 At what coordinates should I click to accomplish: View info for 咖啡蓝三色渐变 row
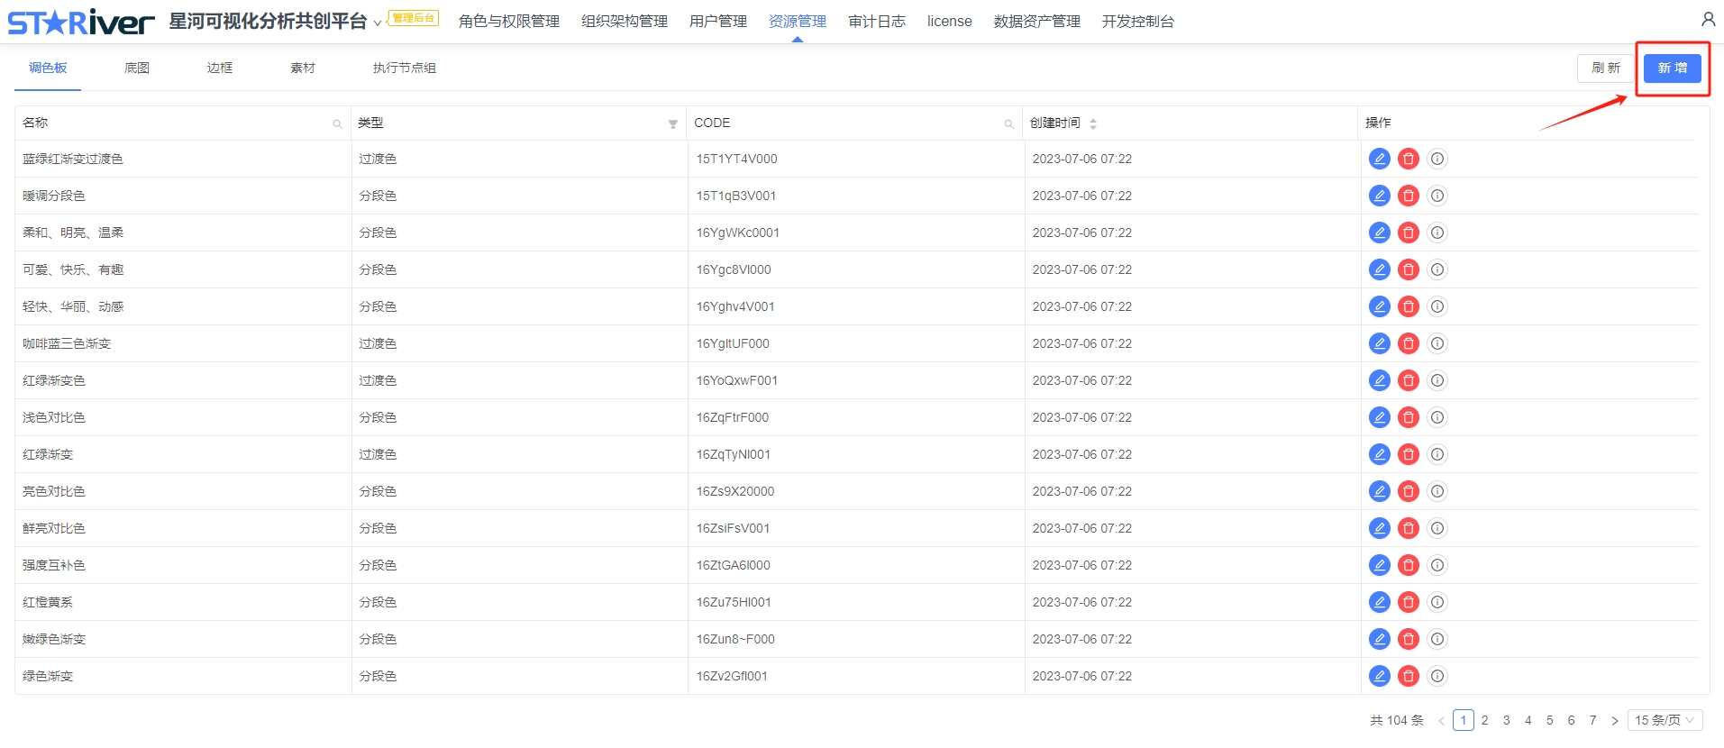click(1437, 343)
